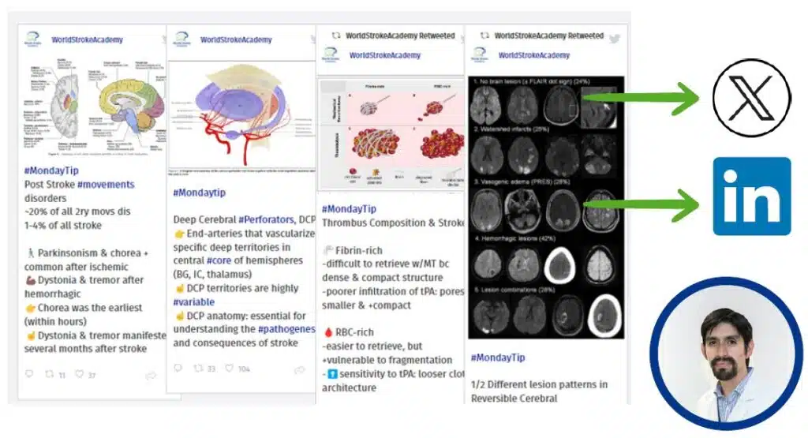Reply to the Post Stroke movements tweet
The height and width of the screenshot is (438, 808).
pos(29,374)
